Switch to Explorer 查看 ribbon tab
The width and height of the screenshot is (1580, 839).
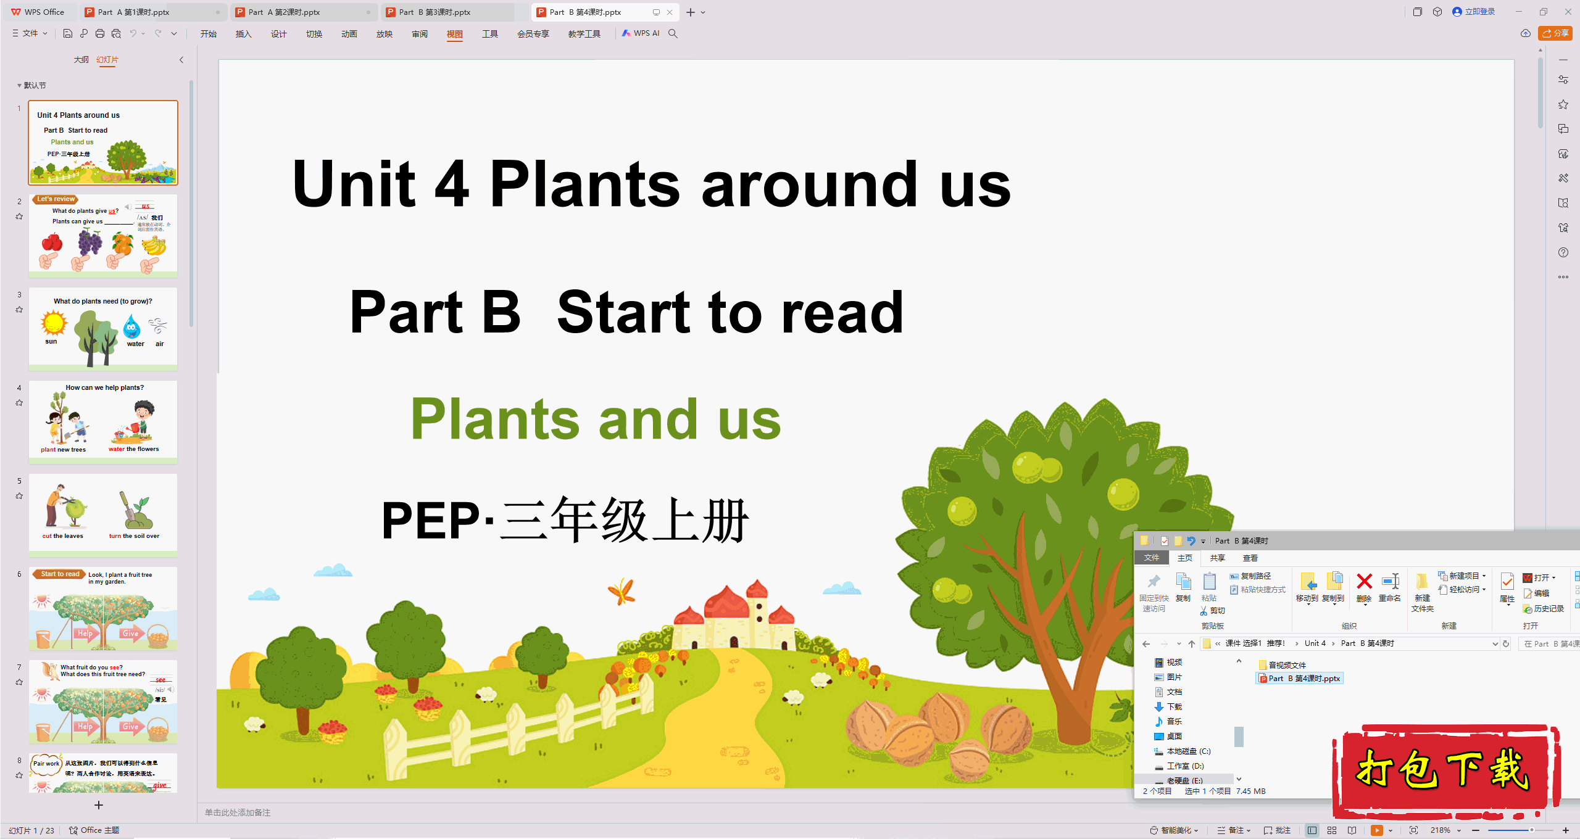(x=1250, y=558)
